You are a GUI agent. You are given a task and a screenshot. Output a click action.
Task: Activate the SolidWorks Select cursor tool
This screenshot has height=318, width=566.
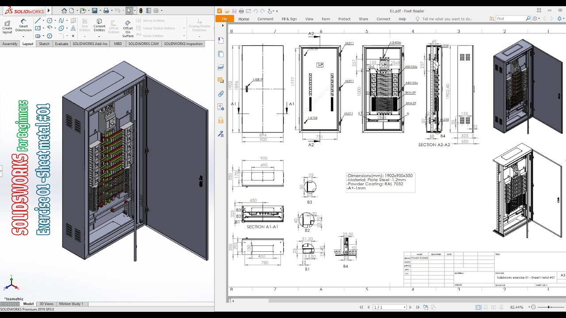[129, 11]
